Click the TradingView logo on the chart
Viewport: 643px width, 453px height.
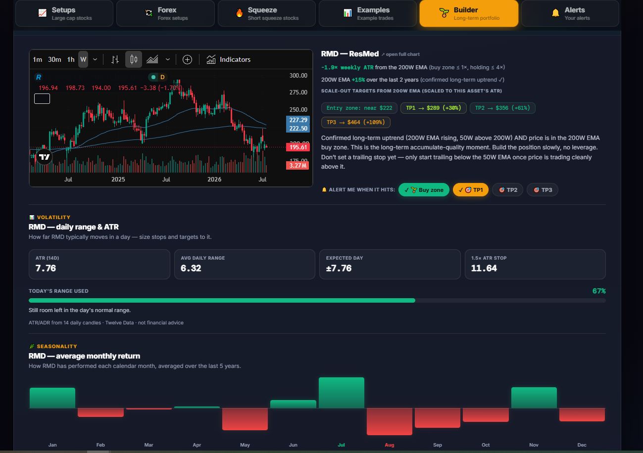[x=44, y=157]
